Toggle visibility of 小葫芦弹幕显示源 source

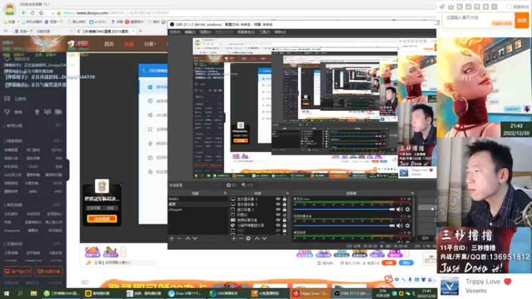[x=278, y=225]
